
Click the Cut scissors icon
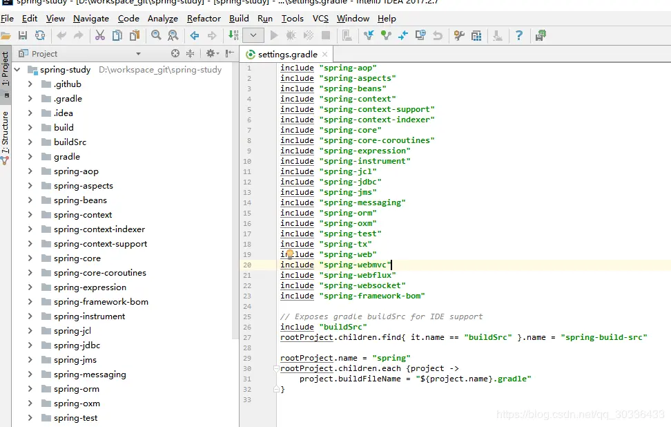[x=99, y=35]
